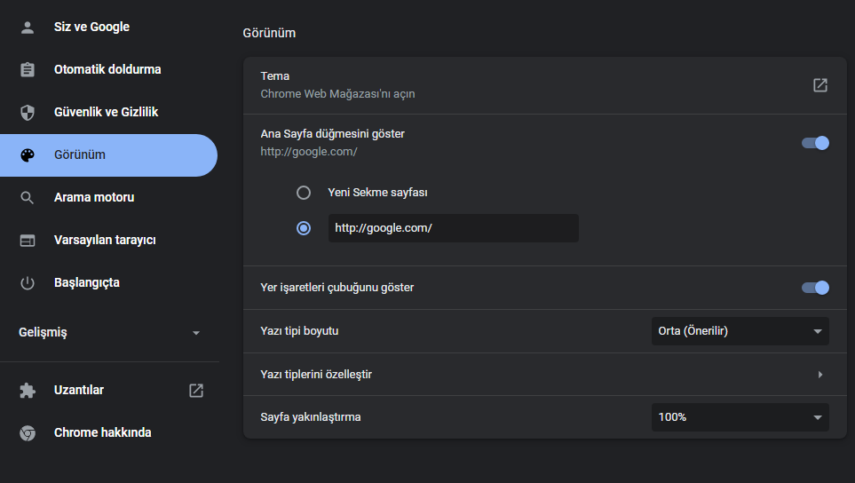The height and width of the screenshot is (483, 855).
Task: Click the puzzle piece icon for Uzantılar
Action: 28,391
